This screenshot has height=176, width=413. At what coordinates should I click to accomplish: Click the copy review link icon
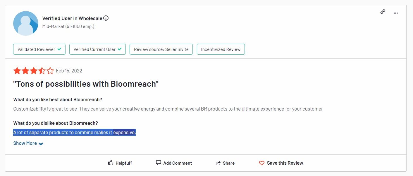coord(383,12)
